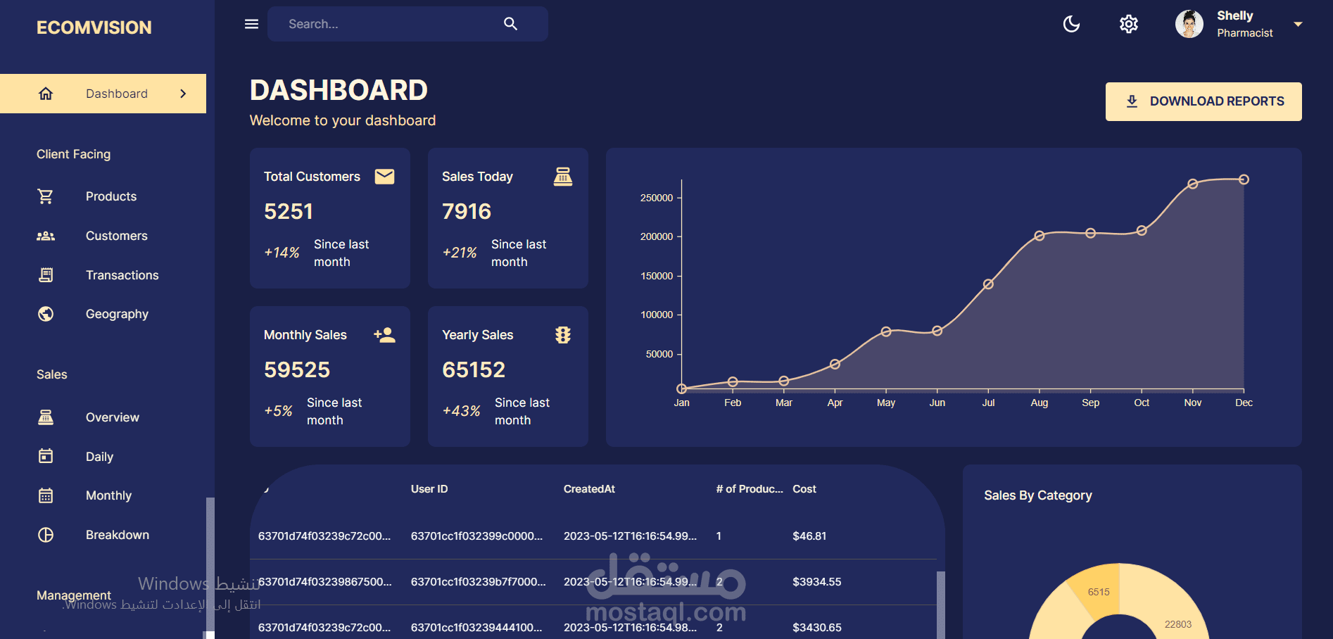Screen dimensions: 1333x639
Task: Click the Breakdown pie chart icon
Action: [46, 535]
